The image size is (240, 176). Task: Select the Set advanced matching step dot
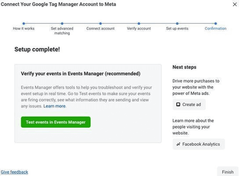(62, 23)
